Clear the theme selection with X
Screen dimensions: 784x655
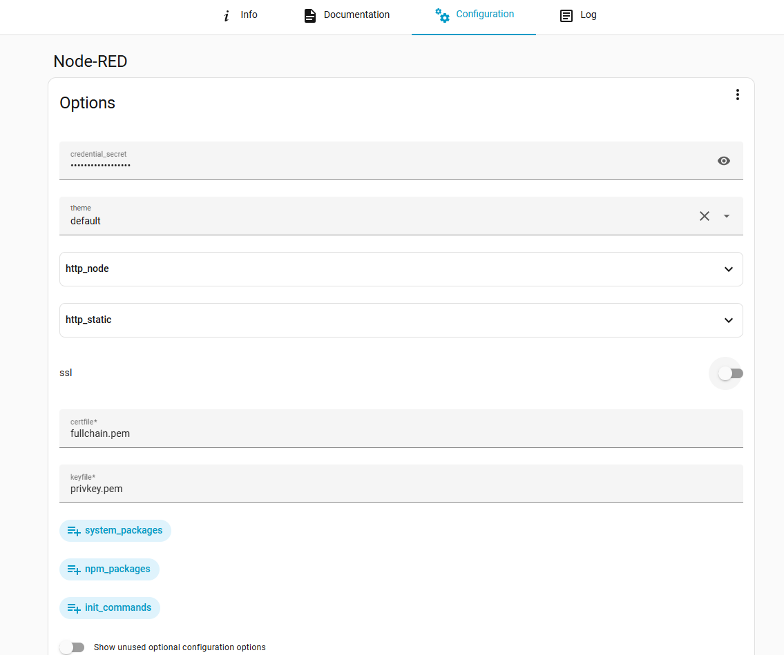tap(705, 216)
